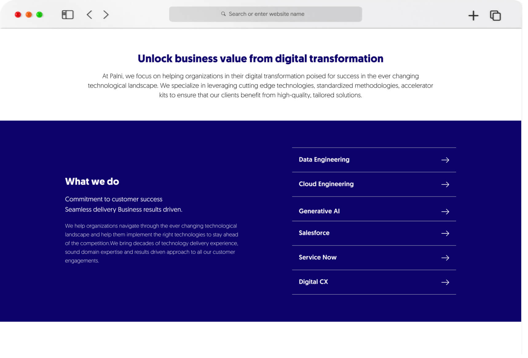Go back using the left chevron
Viewport: 528px width, 358px height.
pos(89,14)
